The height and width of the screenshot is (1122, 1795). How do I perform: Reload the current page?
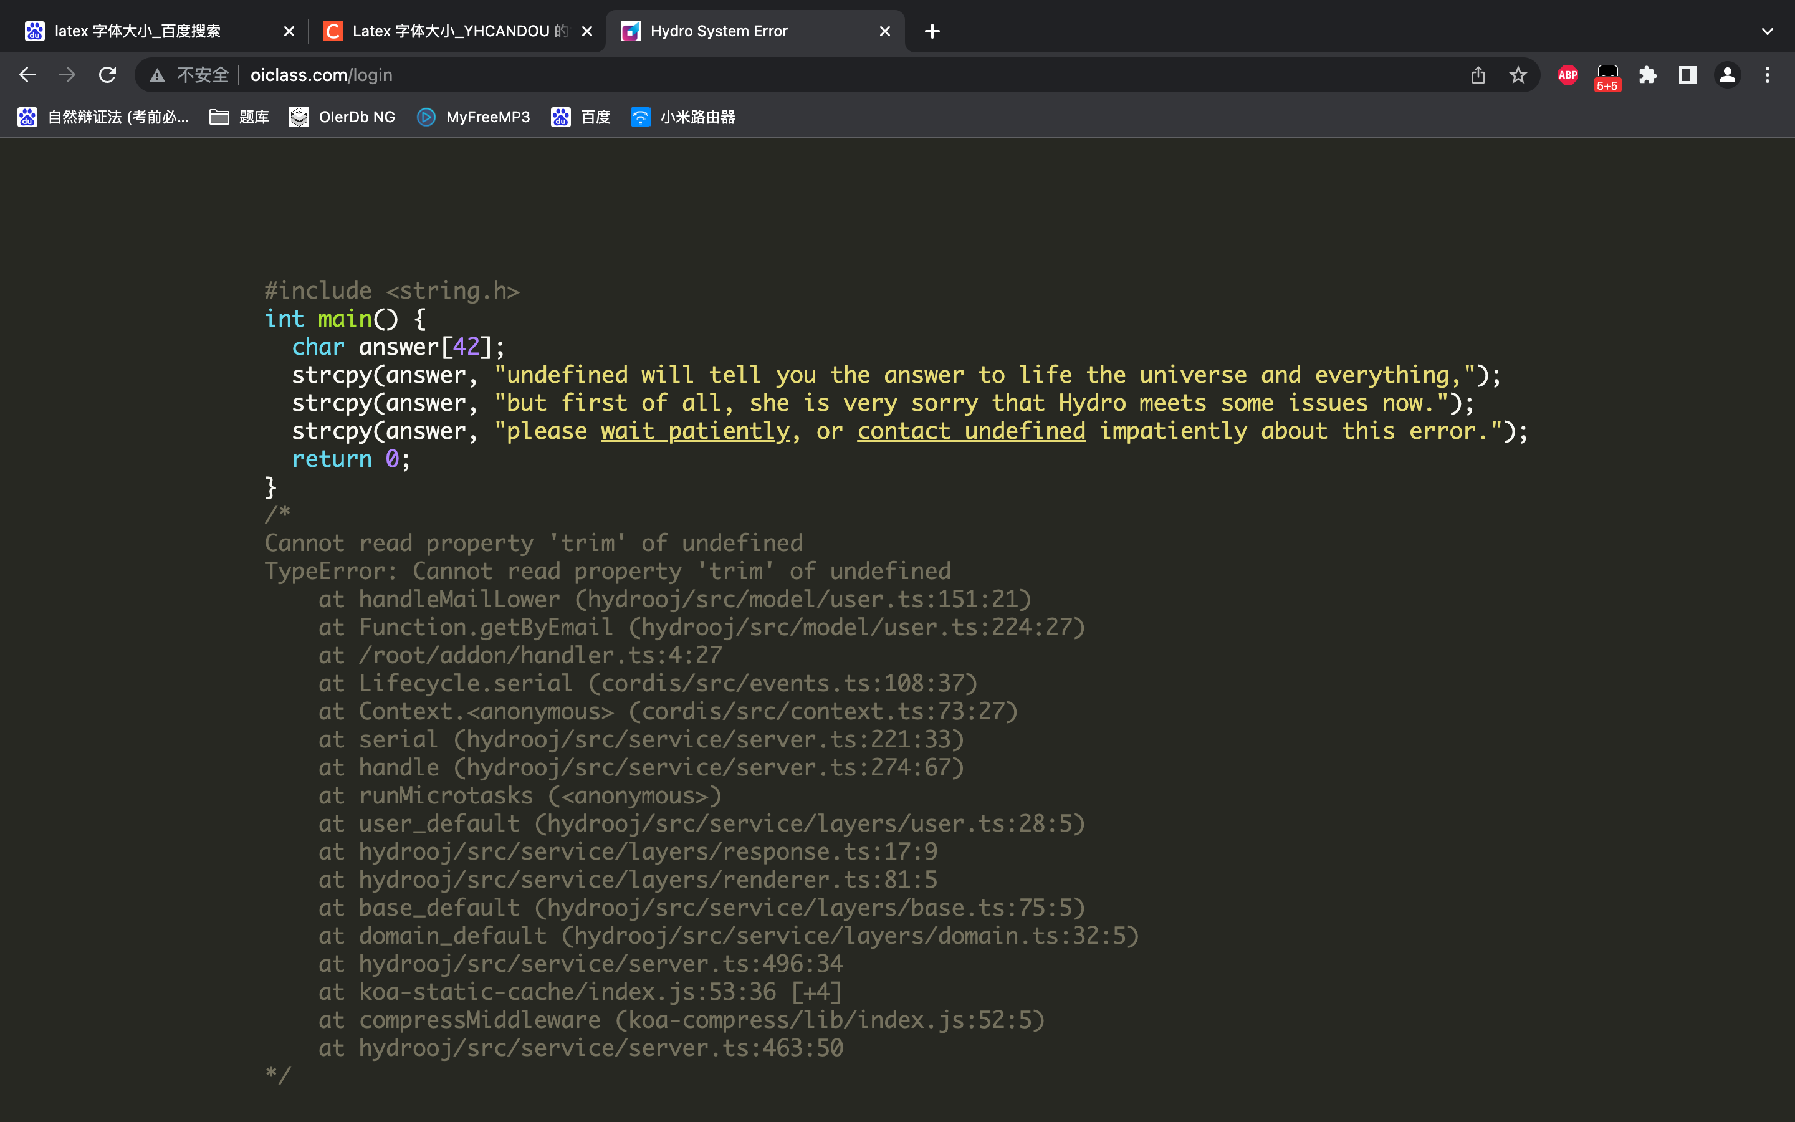(x=108, y=74)
